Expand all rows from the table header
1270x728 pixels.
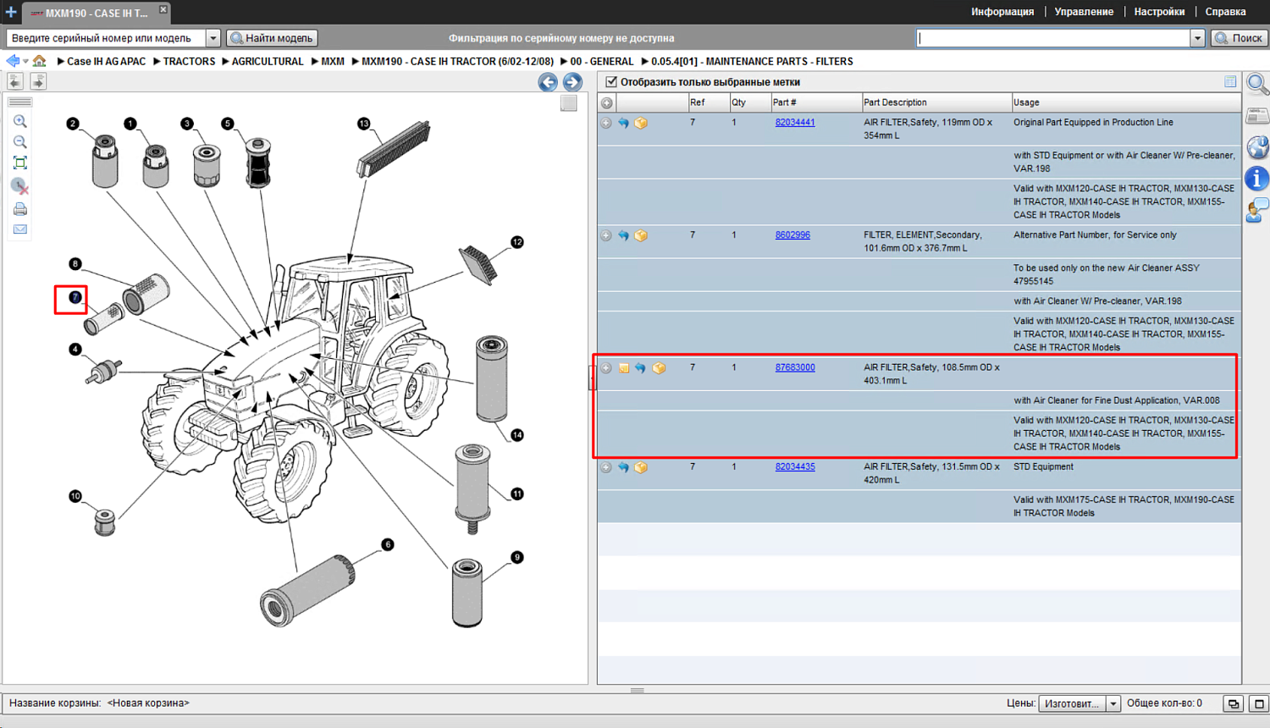[607, 103]
